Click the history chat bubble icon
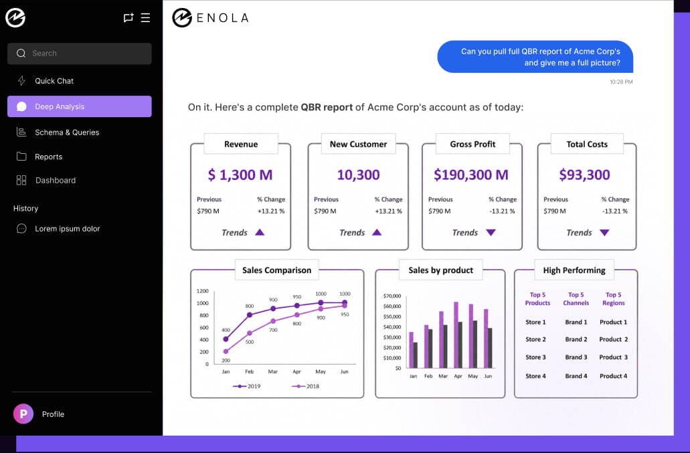 pyautogui.click(x=21, y=228)
